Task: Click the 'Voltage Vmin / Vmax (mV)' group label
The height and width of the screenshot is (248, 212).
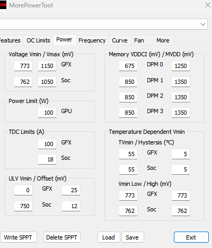Action: pyautogui.click(x=41, y=54)
